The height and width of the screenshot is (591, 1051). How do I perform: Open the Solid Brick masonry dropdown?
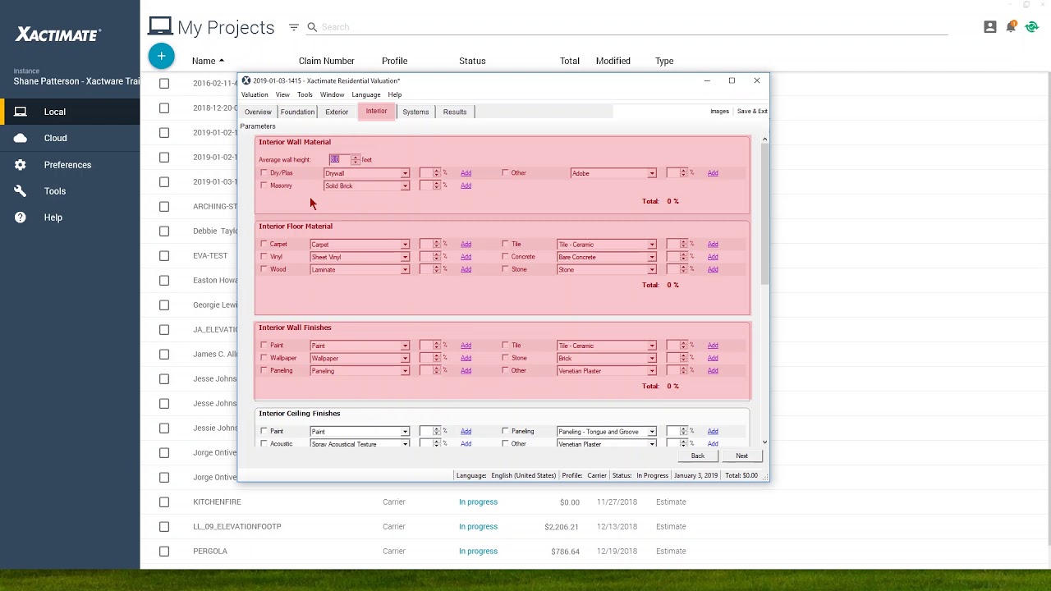(366, 186)
